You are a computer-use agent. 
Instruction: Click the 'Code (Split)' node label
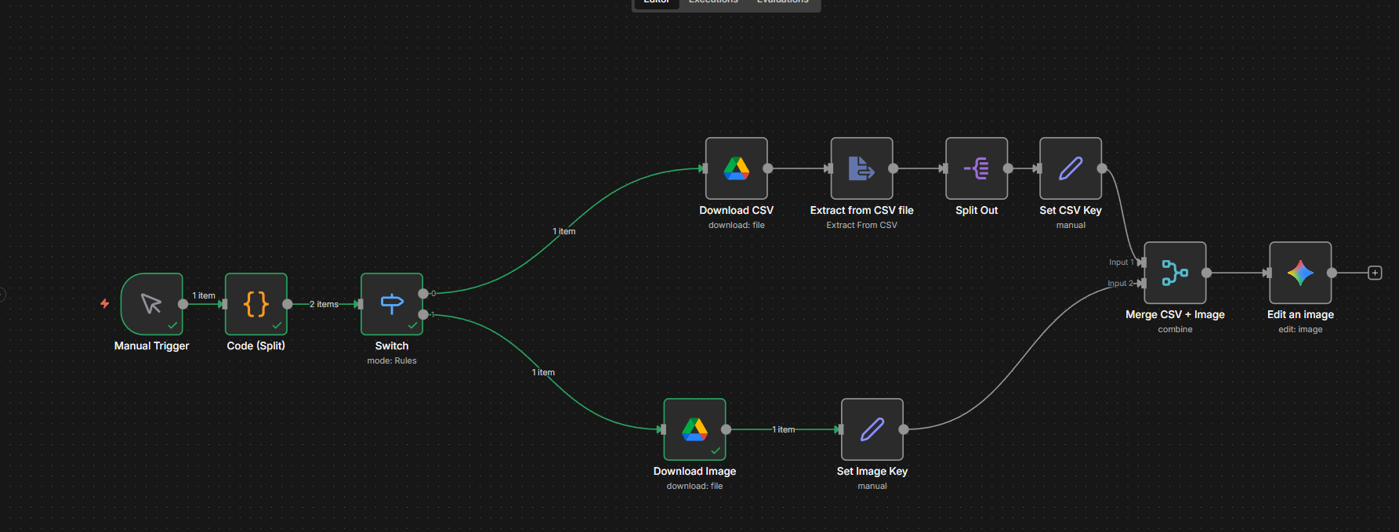(x=256, y=346)
